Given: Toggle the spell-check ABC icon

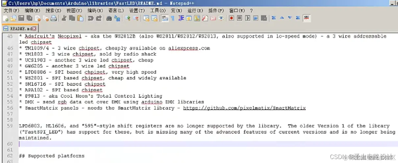Looking at the screenshot, I should (307, 18).
